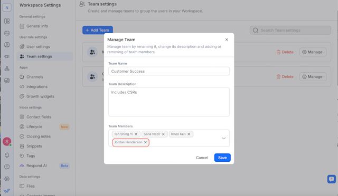Remove Tan Shing Yi from team members

136,134
